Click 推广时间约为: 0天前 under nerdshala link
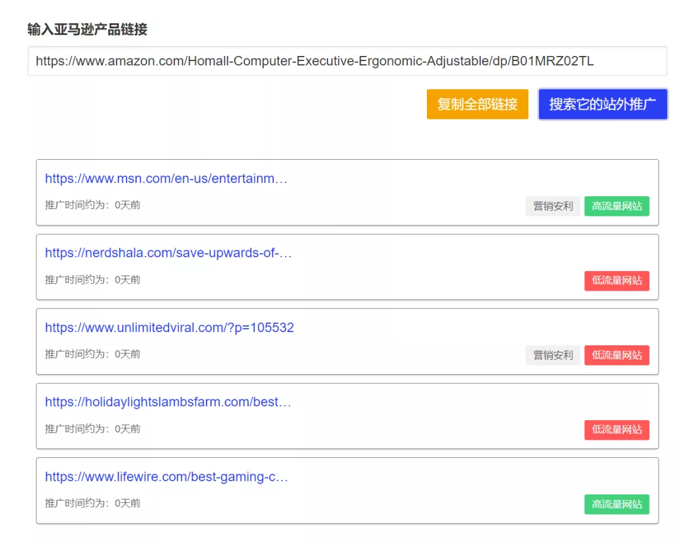 (93, 280)
